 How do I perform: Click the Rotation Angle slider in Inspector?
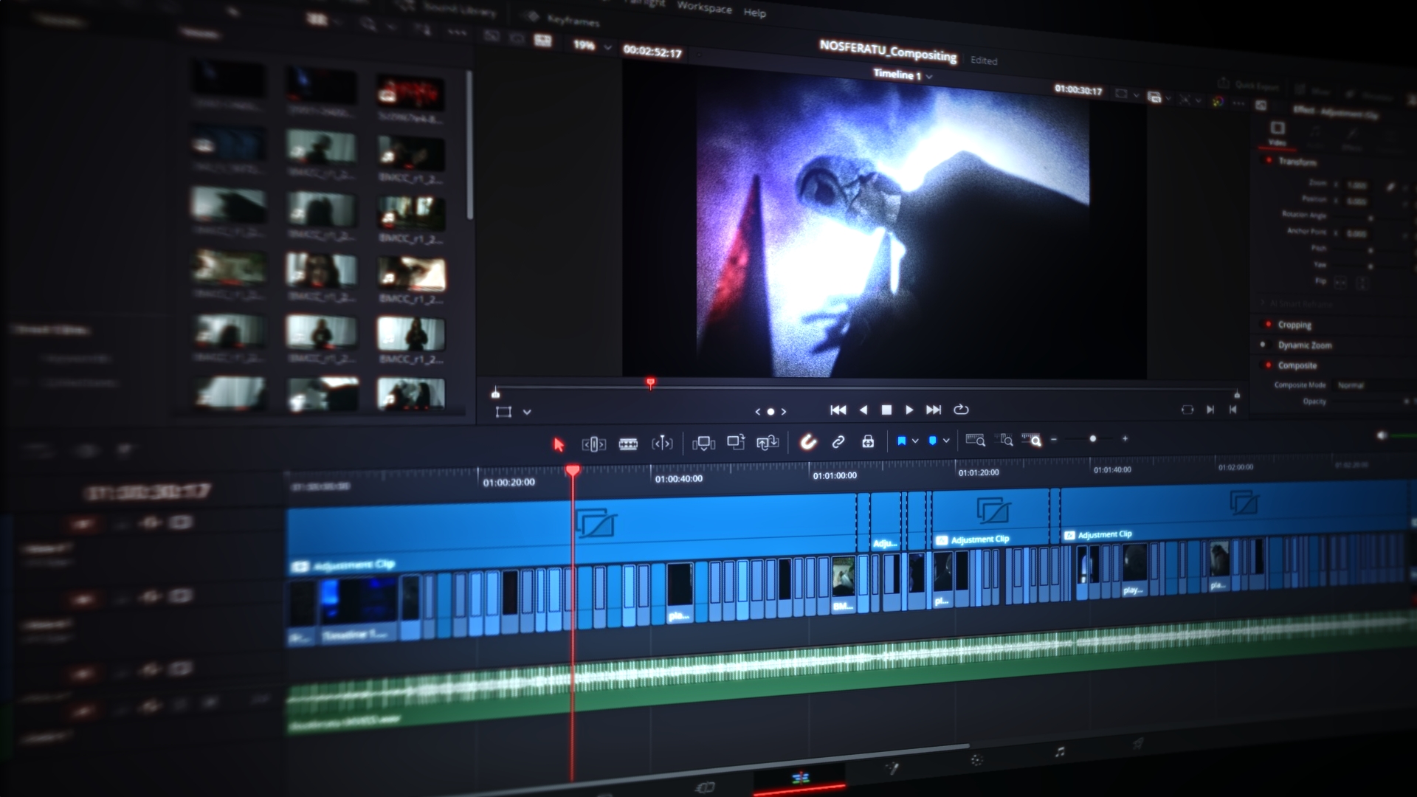[x=1371, y=218]
